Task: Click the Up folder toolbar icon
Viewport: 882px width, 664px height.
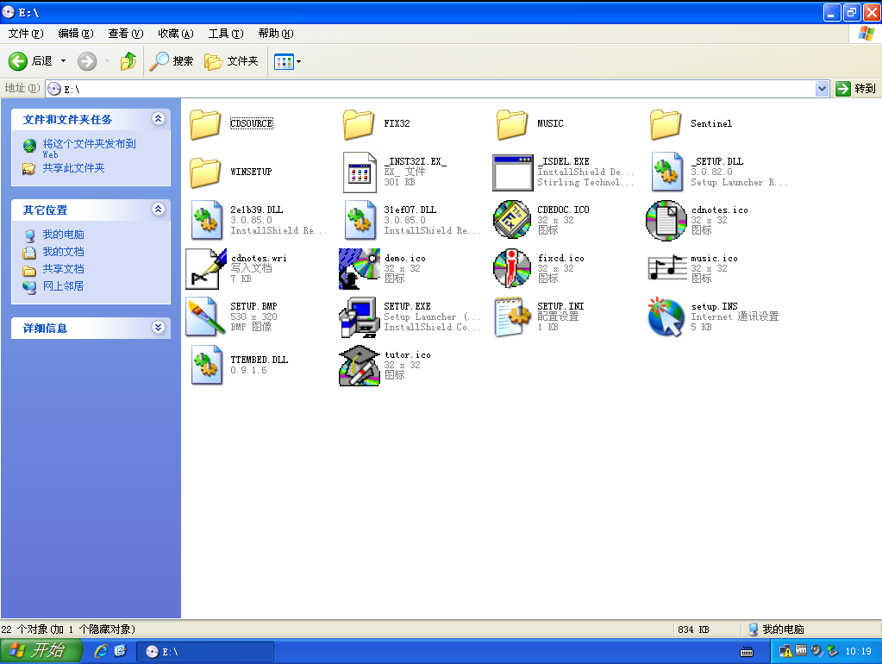Action: (128, 61)
